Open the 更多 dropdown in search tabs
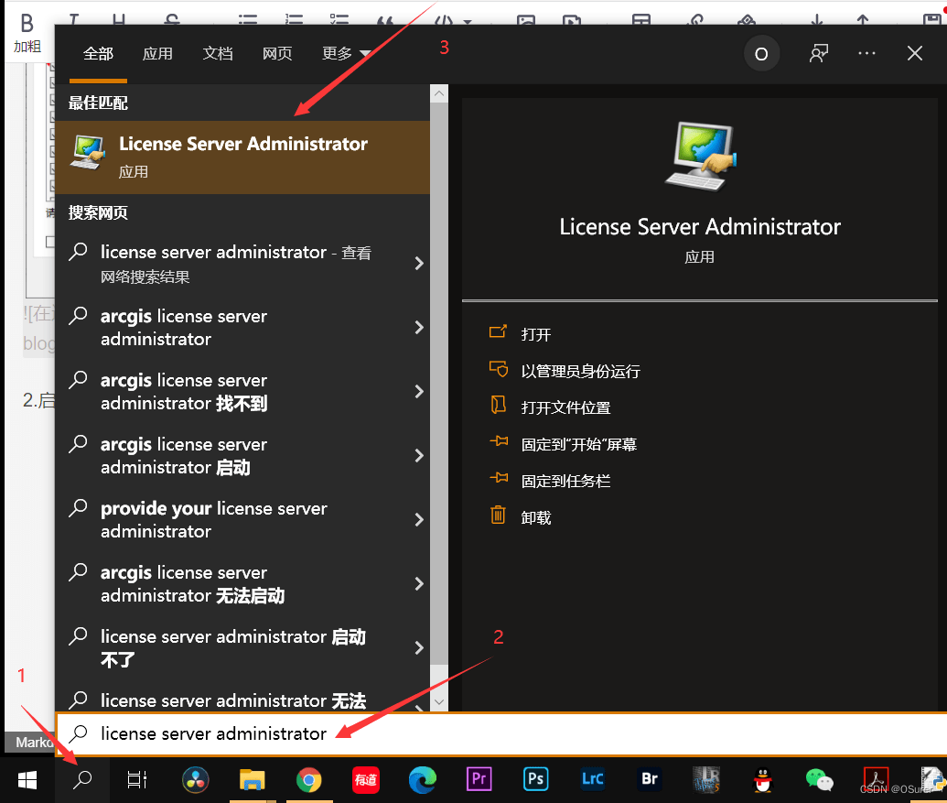Viewport: 947px width, 803px height. point(343,53)
